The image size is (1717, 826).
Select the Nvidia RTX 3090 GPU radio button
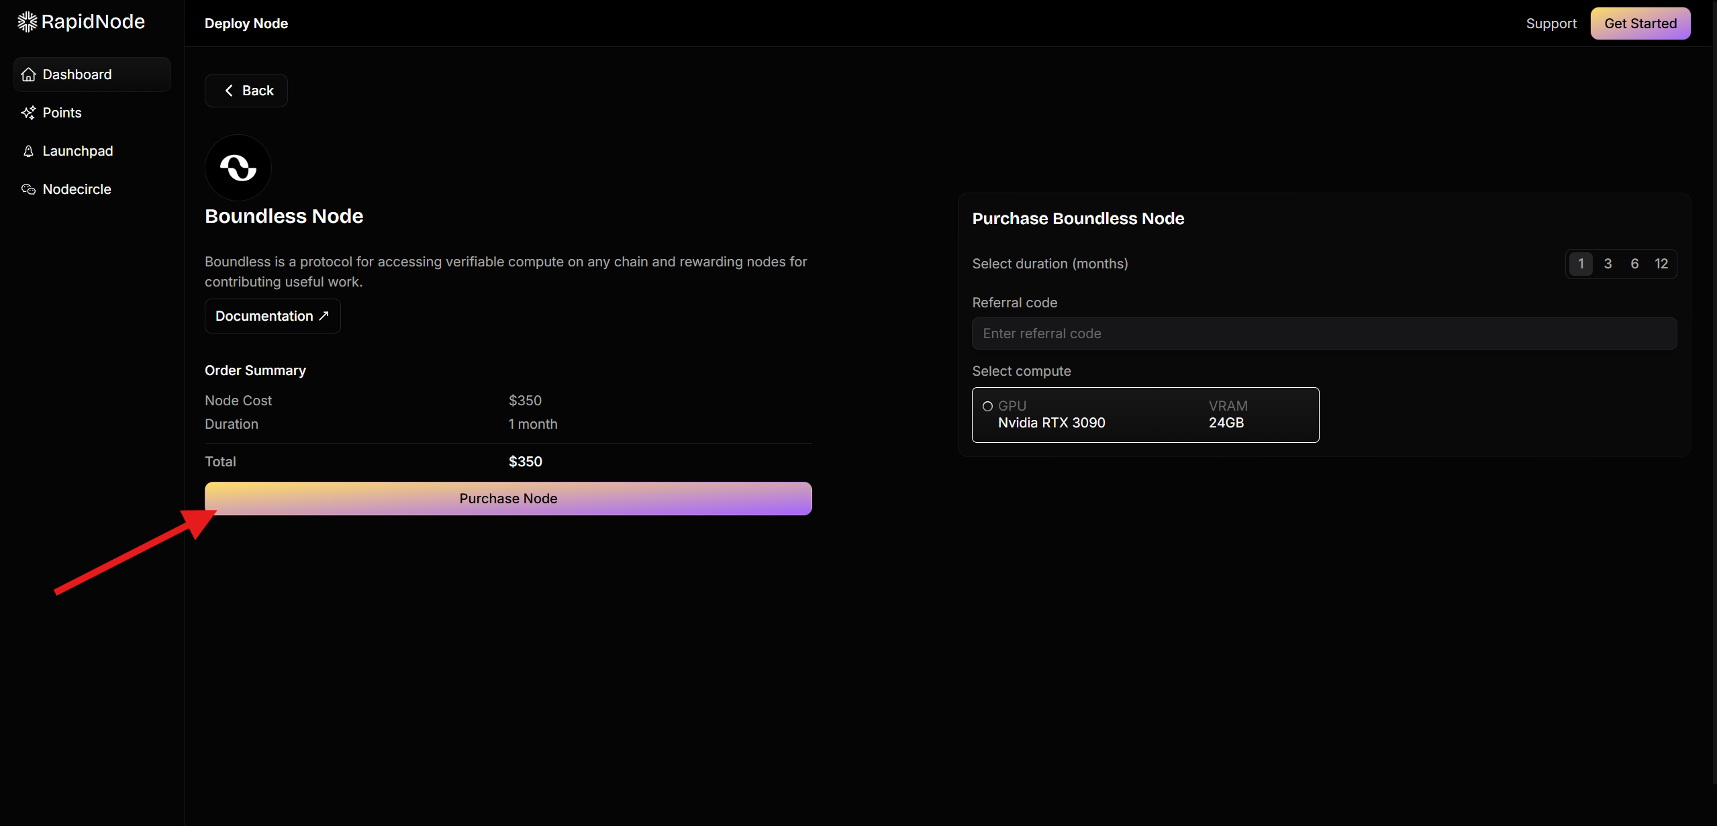click(x=987, y=406)
